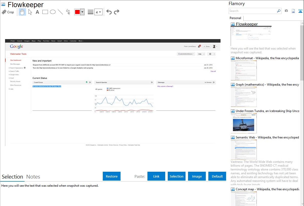Select the text annotation tool
Viewport: 304px width, 206px height.
(37, 12)
